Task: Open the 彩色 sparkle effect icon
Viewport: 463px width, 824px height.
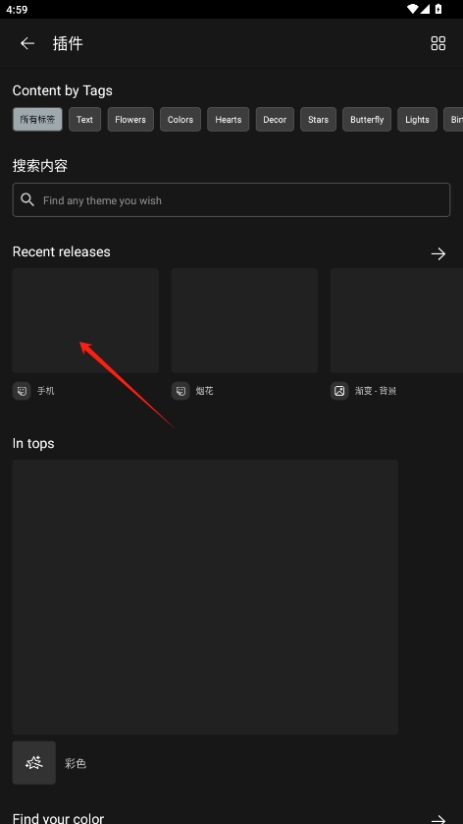Action: (34, 762)
